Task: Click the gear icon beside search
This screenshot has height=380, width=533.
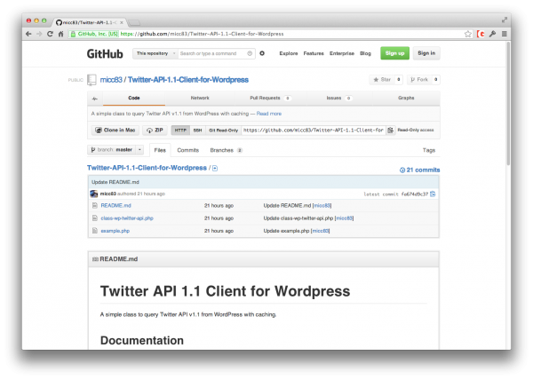Action: [x=262, y=53]
